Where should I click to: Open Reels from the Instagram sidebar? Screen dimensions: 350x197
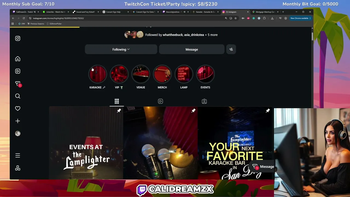[18, 71]
